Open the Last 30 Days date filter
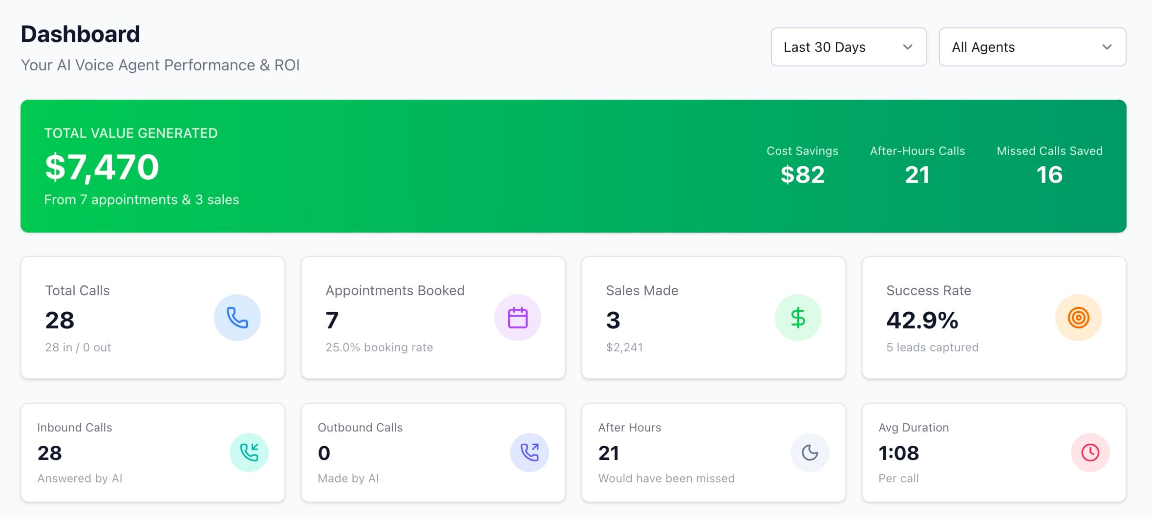The image size is (1152, 519). [848, 47]
